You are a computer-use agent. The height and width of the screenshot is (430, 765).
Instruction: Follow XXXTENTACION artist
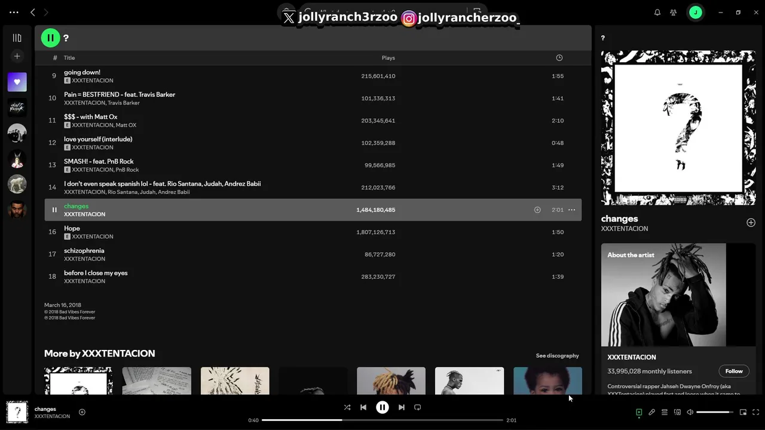tap(734, 371)
